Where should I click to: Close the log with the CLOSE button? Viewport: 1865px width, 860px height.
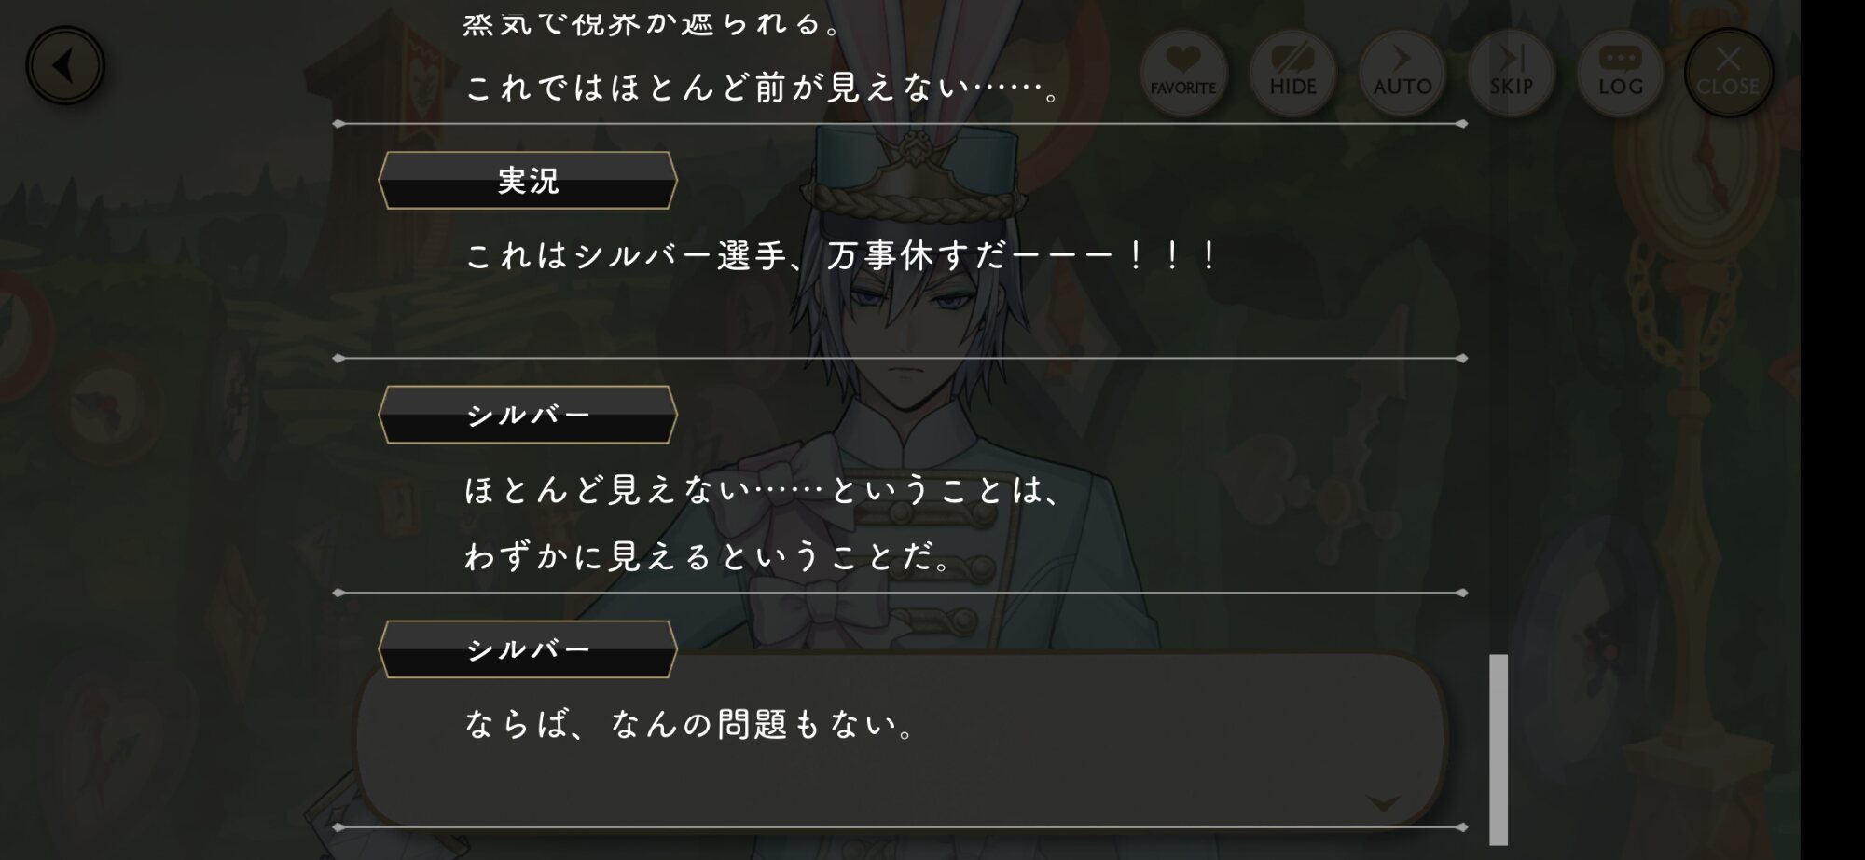click(x=1728, y=73)
